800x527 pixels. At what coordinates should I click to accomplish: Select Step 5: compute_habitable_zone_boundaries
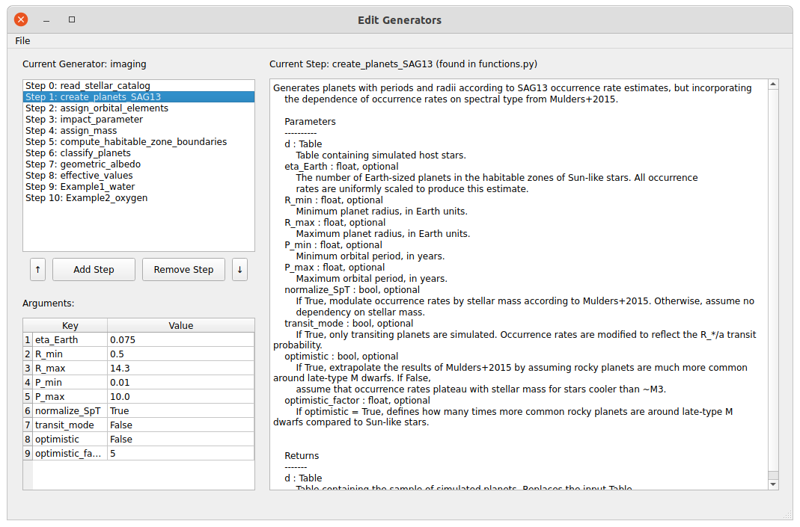pos(138,142)
